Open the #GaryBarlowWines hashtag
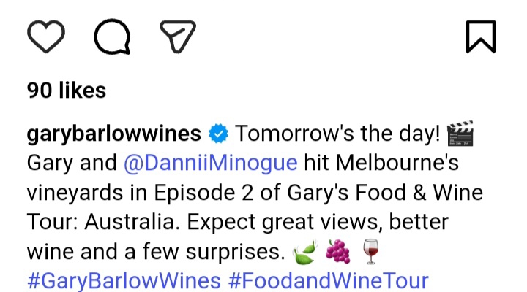 point(124,280)
